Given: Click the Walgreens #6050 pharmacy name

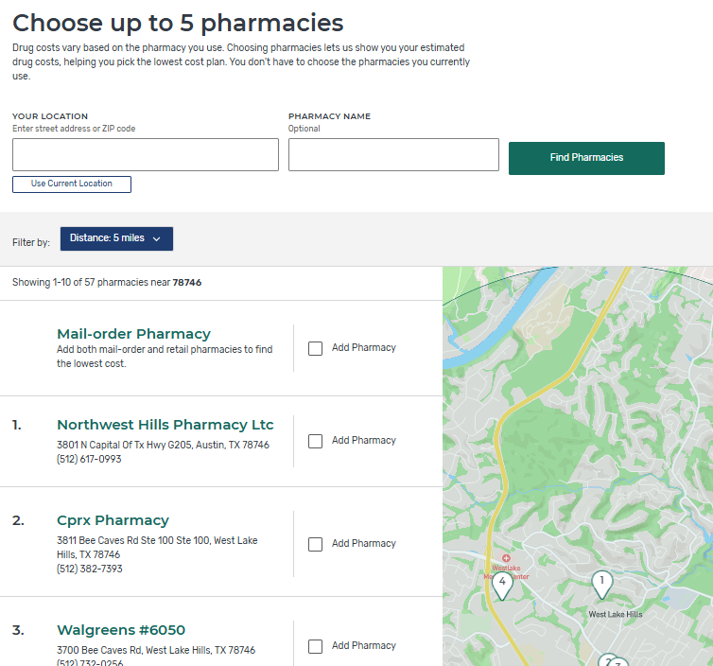Looking at the screenshot, I should [x=121, y=630].
